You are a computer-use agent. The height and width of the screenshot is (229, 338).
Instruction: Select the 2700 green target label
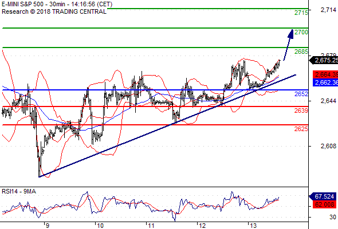[301, 32]
